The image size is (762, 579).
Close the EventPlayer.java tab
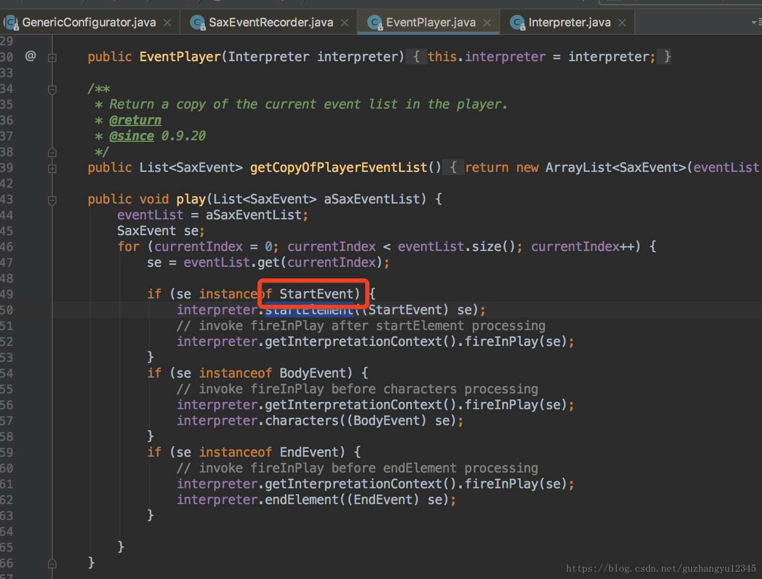point(487,23)
